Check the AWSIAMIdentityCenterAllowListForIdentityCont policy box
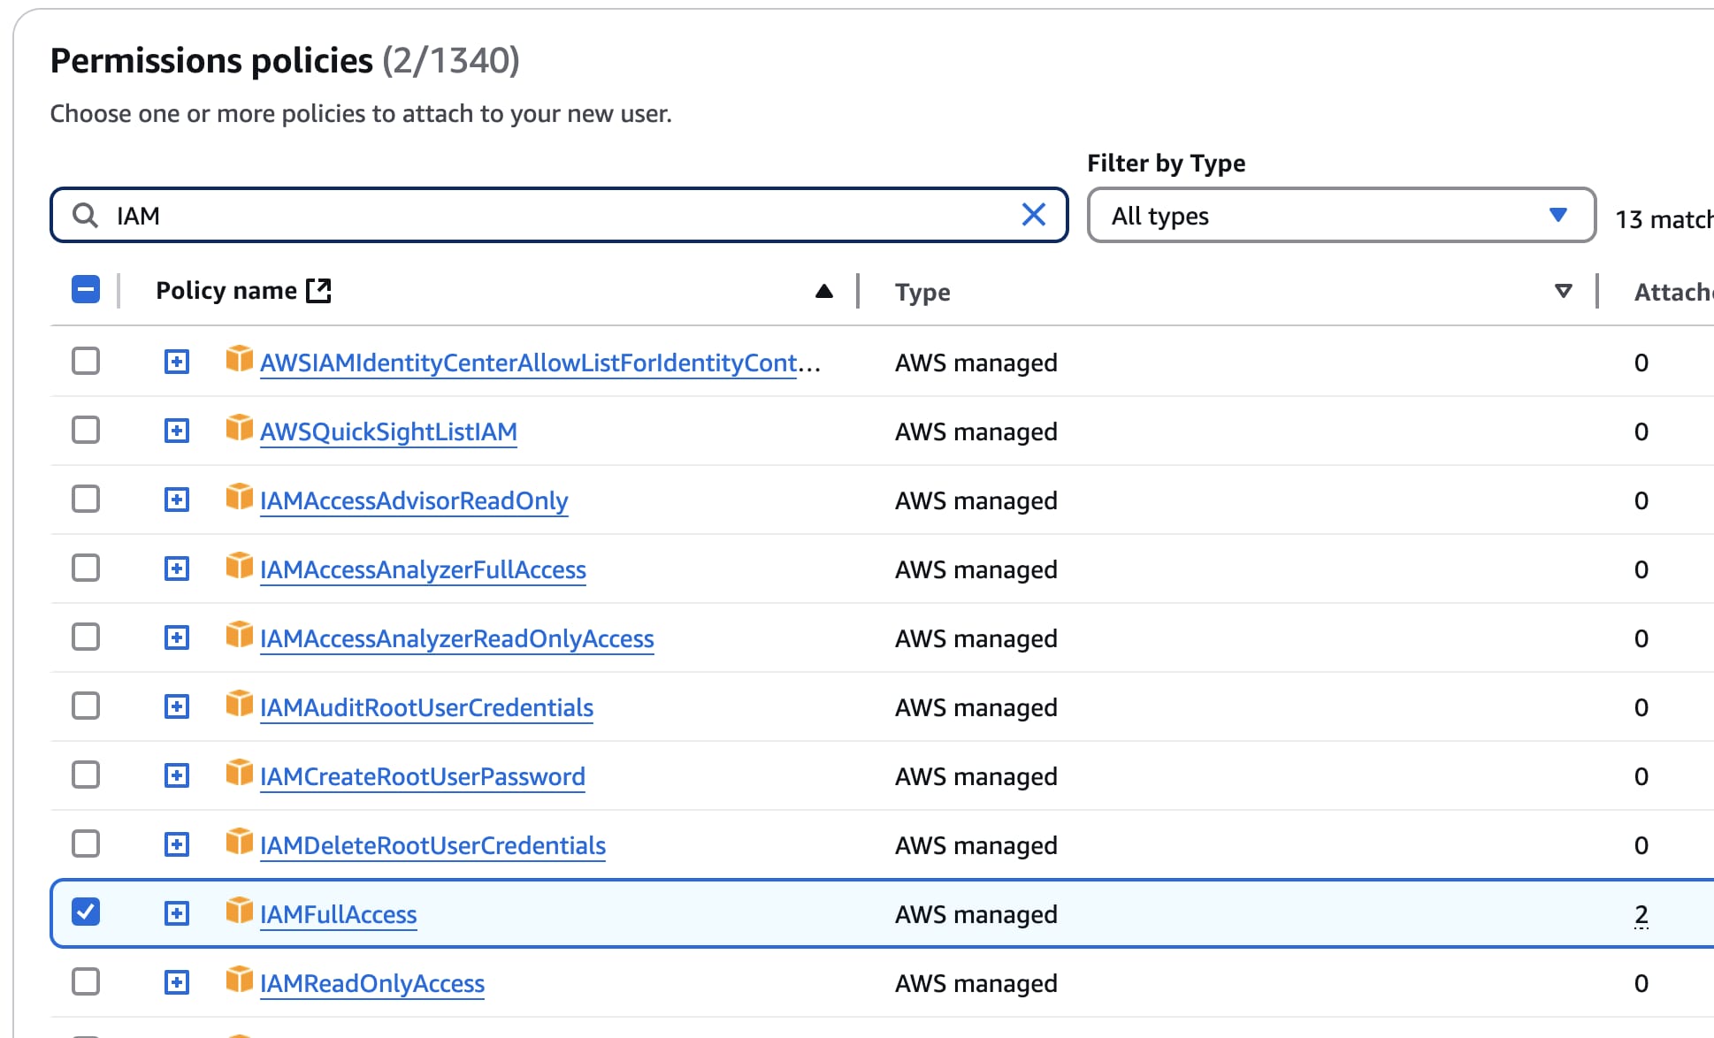Screen dimensions: 1714x1038 click(x=86, y=361)
